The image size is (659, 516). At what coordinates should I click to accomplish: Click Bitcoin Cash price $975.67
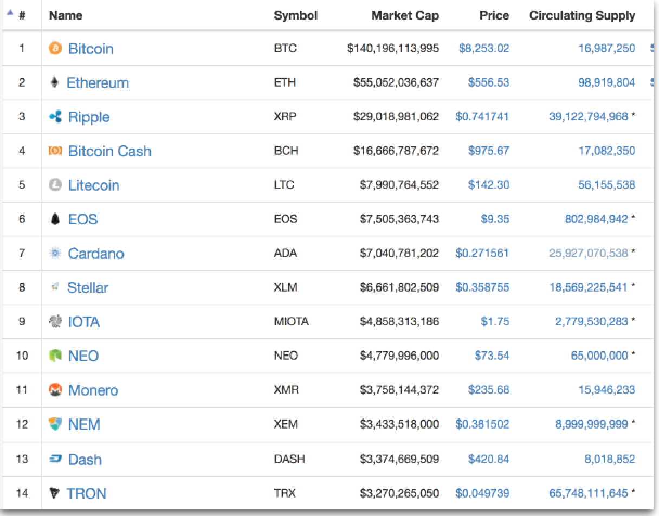coord(489,151)
